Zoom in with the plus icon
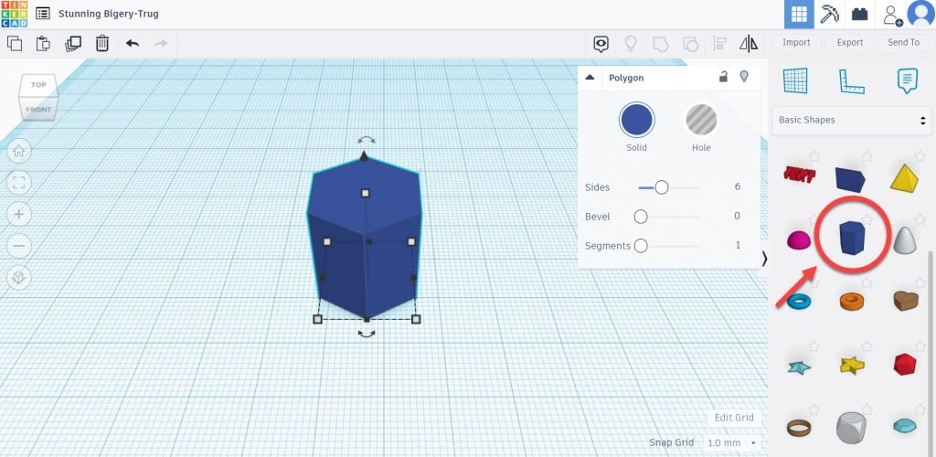This screenshot has height=457, width=936. tap(19, 214)
